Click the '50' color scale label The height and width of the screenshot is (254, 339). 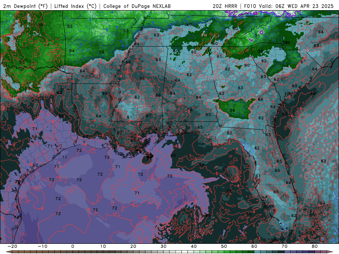tap(224, 246)
